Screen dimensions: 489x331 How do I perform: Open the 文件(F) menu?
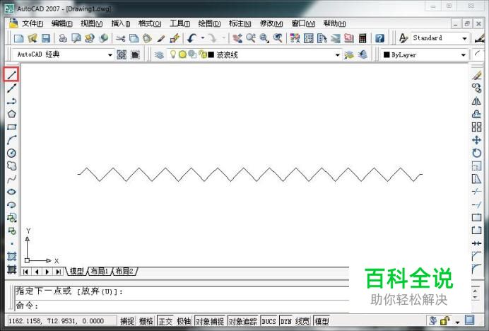pos(33,23)
